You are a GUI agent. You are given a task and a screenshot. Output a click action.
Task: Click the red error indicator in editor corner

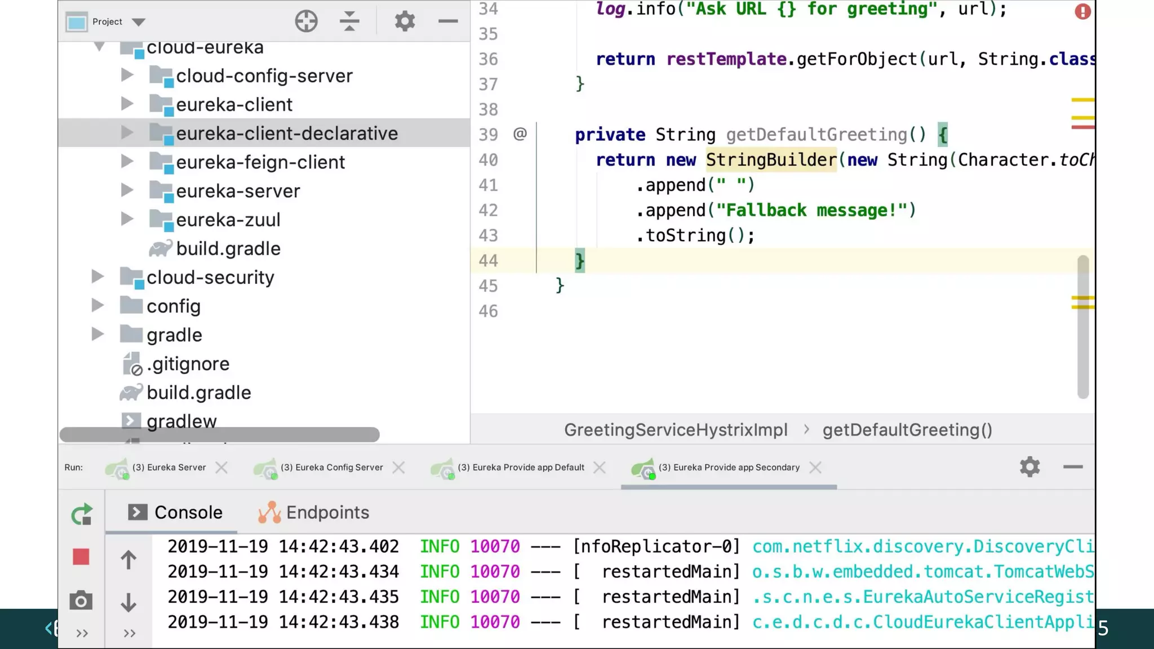coord(1082,11)
